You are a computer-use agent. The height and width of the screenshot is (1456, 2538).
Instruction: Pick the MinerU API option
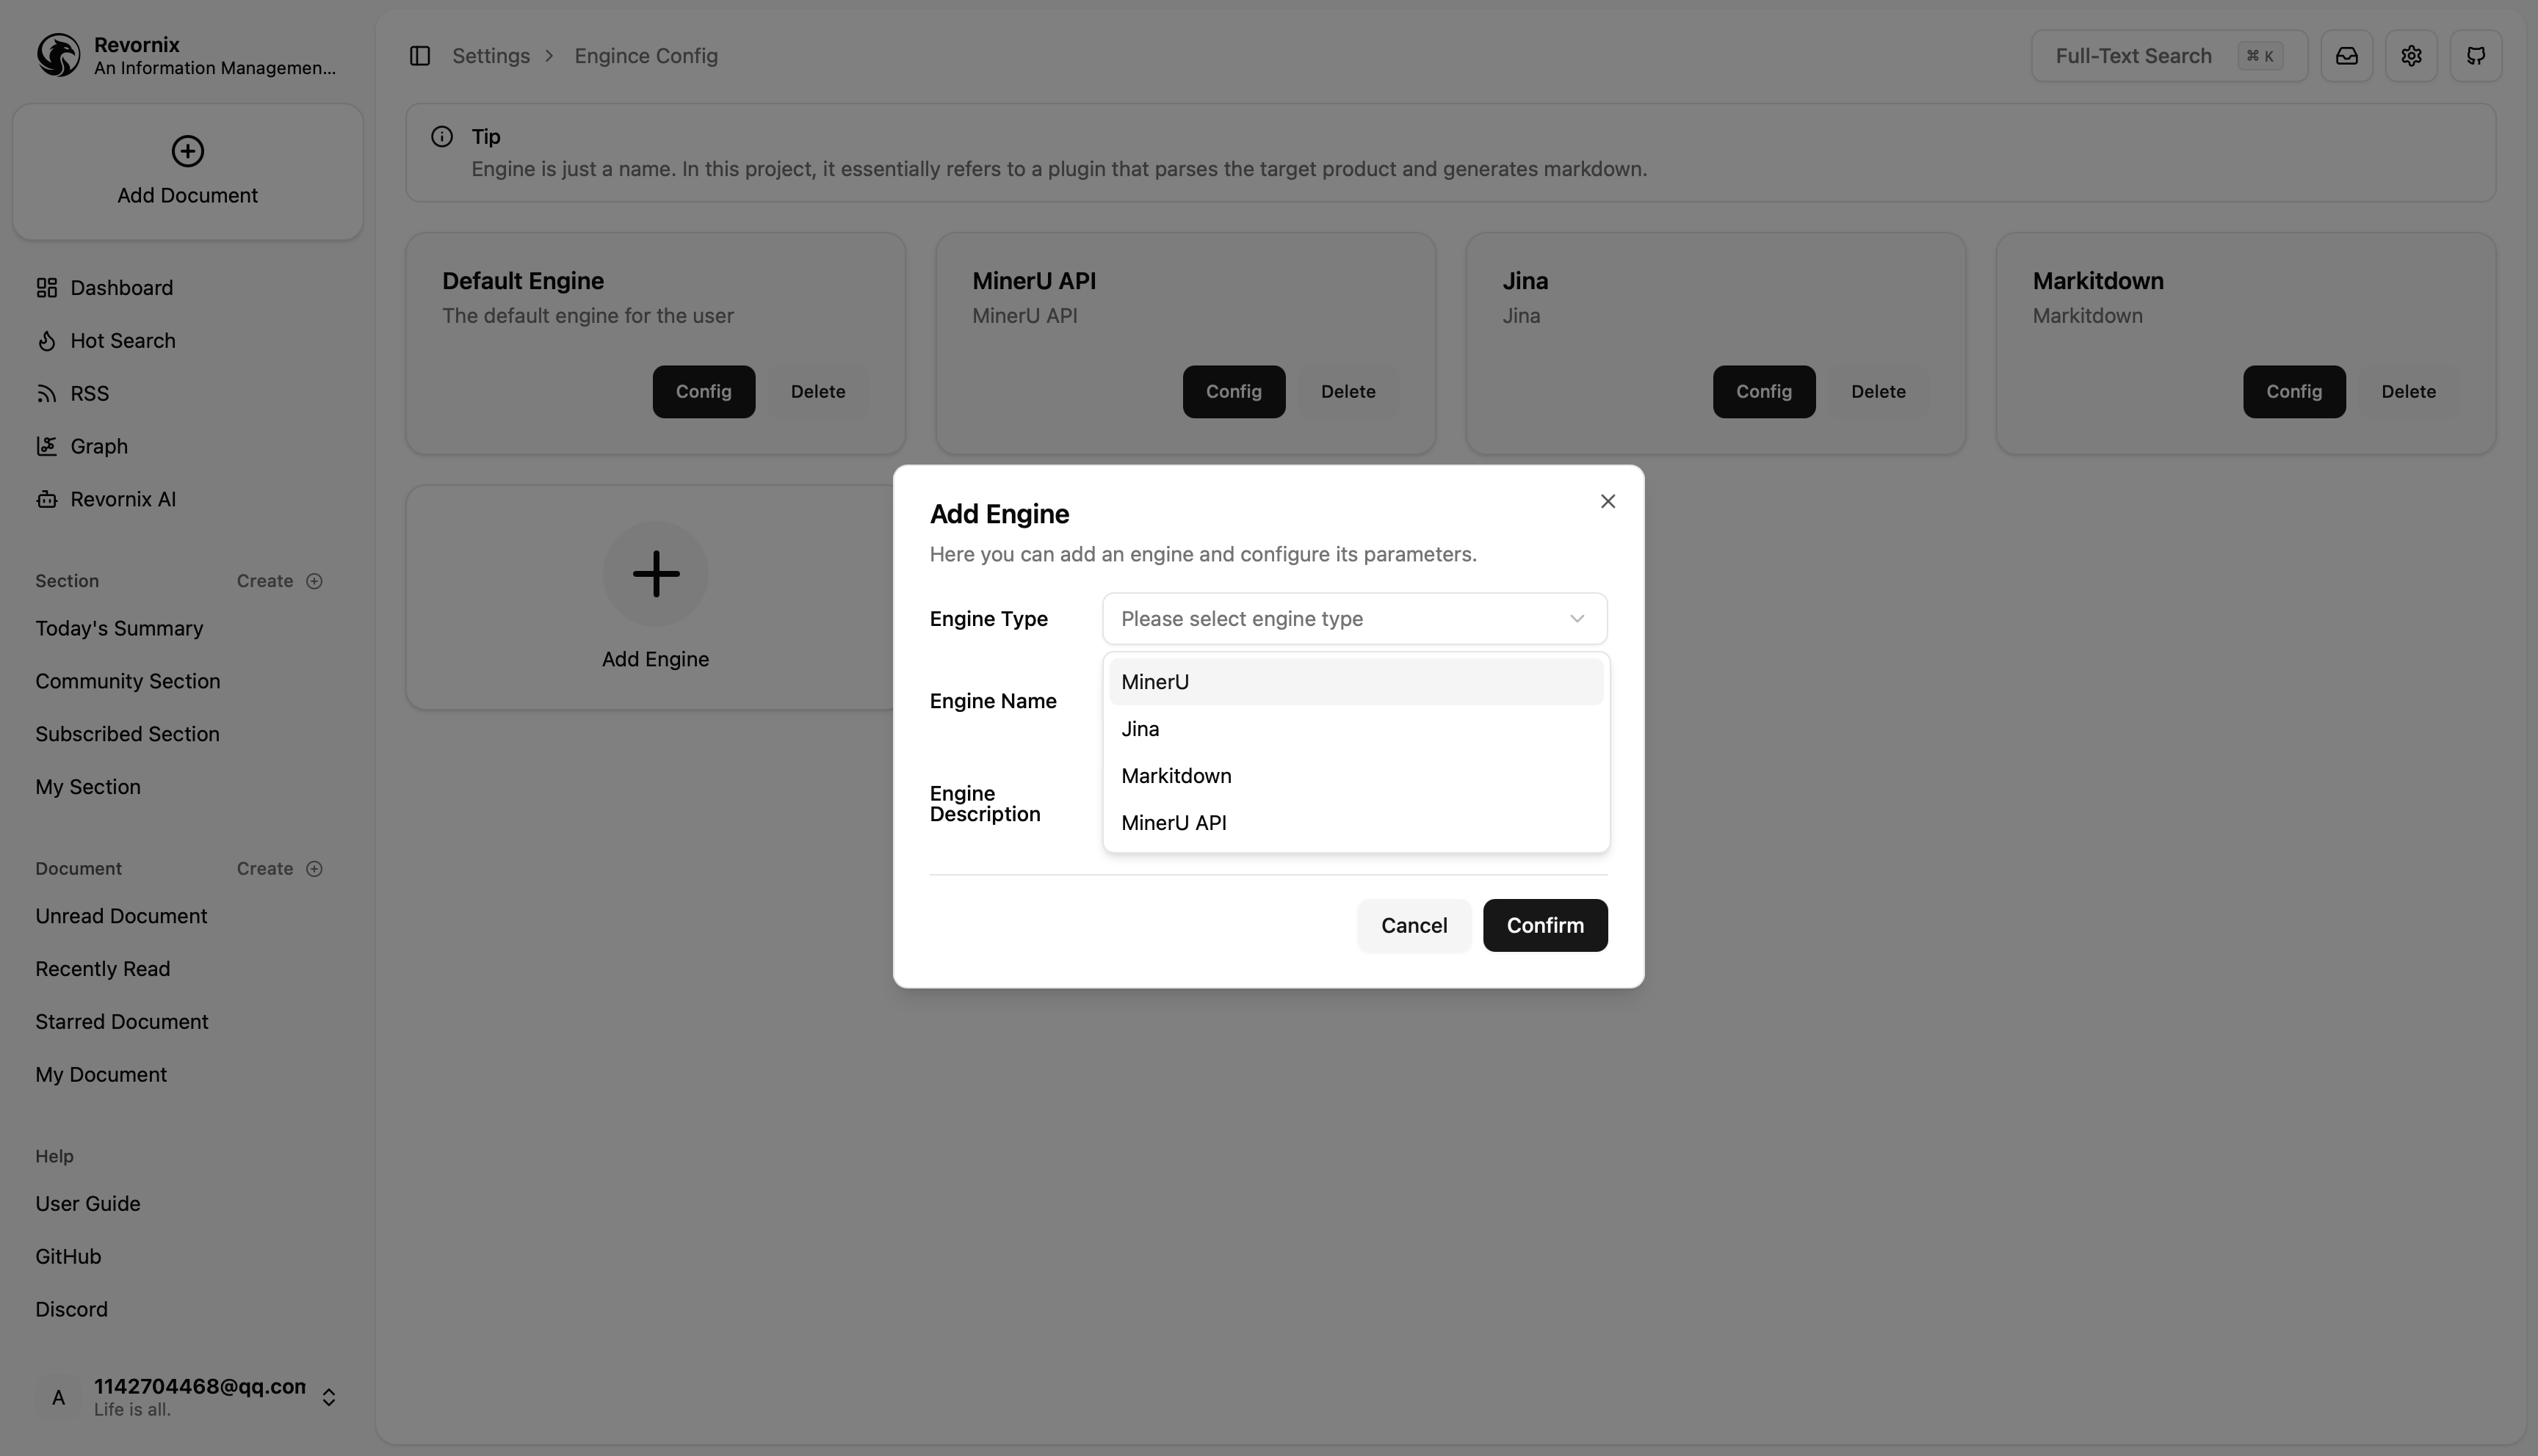tap(1354, 823)
